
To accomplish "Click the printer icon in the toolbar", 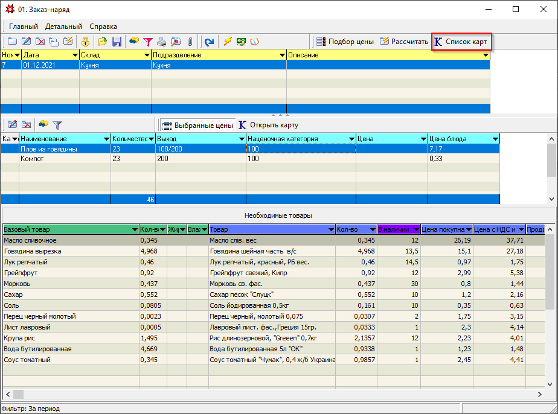I will point(161,42).
